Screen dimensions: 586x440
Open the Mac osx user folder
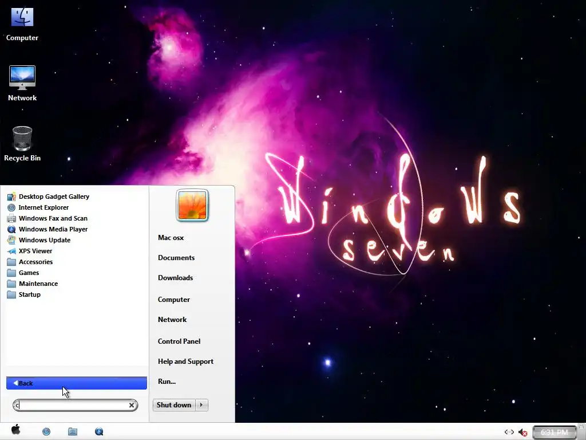pos(171,238)
